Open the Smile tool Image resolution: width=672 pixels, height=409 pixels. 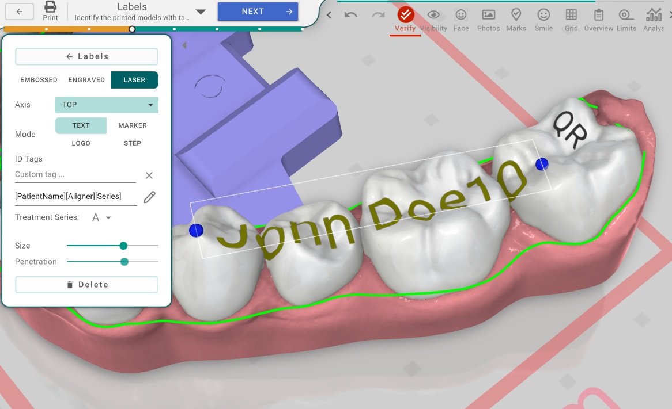(x=543, y=20)
